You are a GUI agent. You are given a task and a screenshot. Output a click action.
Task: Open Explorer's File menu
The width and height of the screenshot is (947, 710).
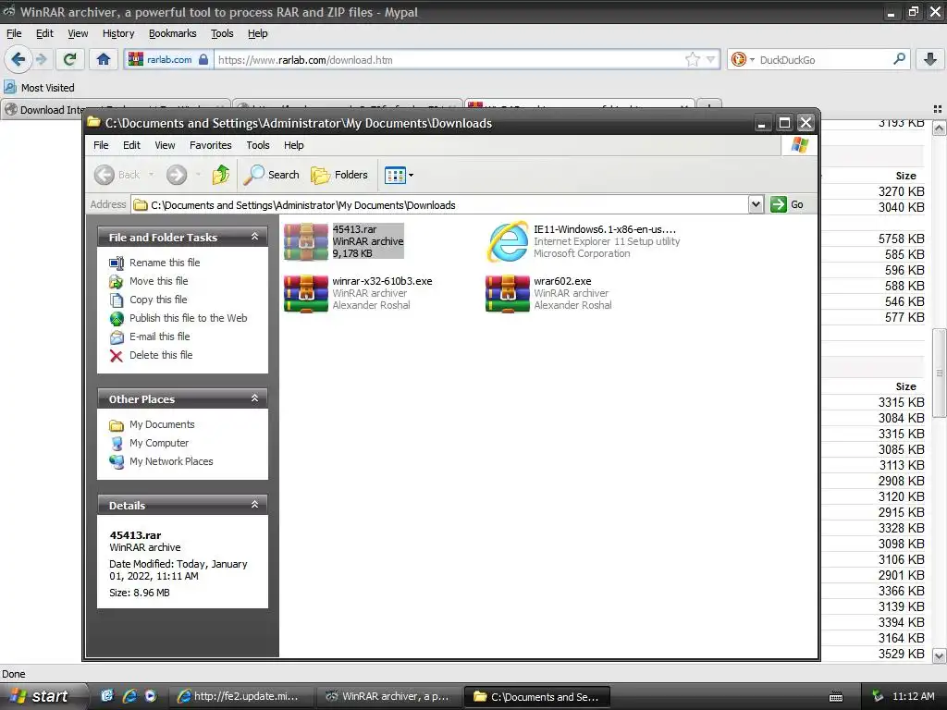[x=101, y=145]
